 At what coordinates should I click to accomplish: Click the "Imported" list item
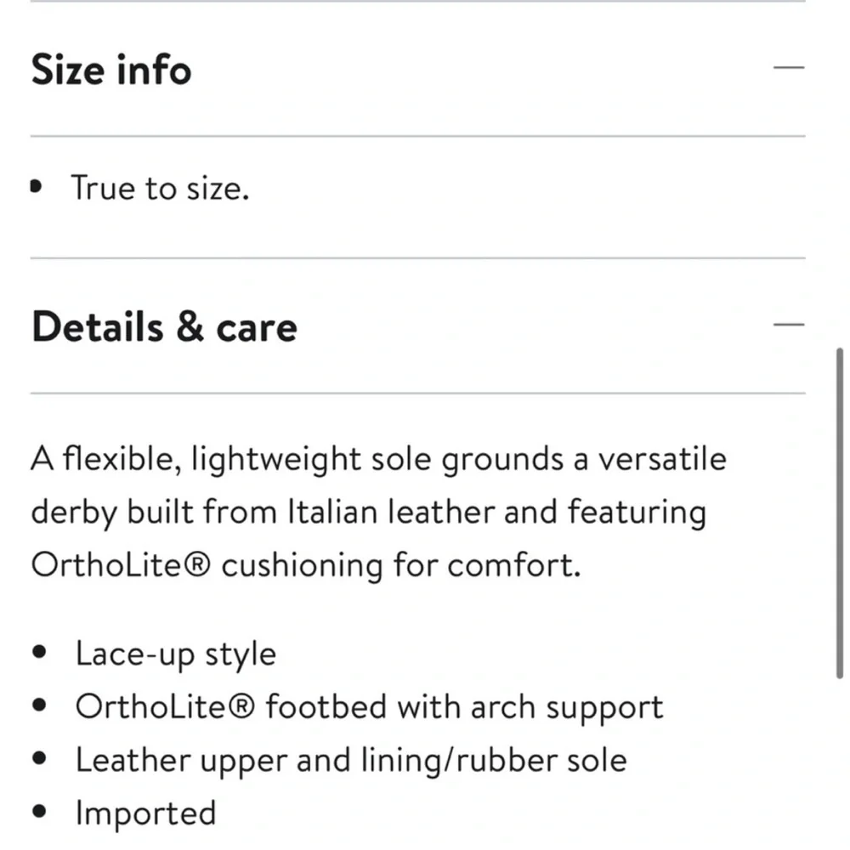(x=145, y=813)
